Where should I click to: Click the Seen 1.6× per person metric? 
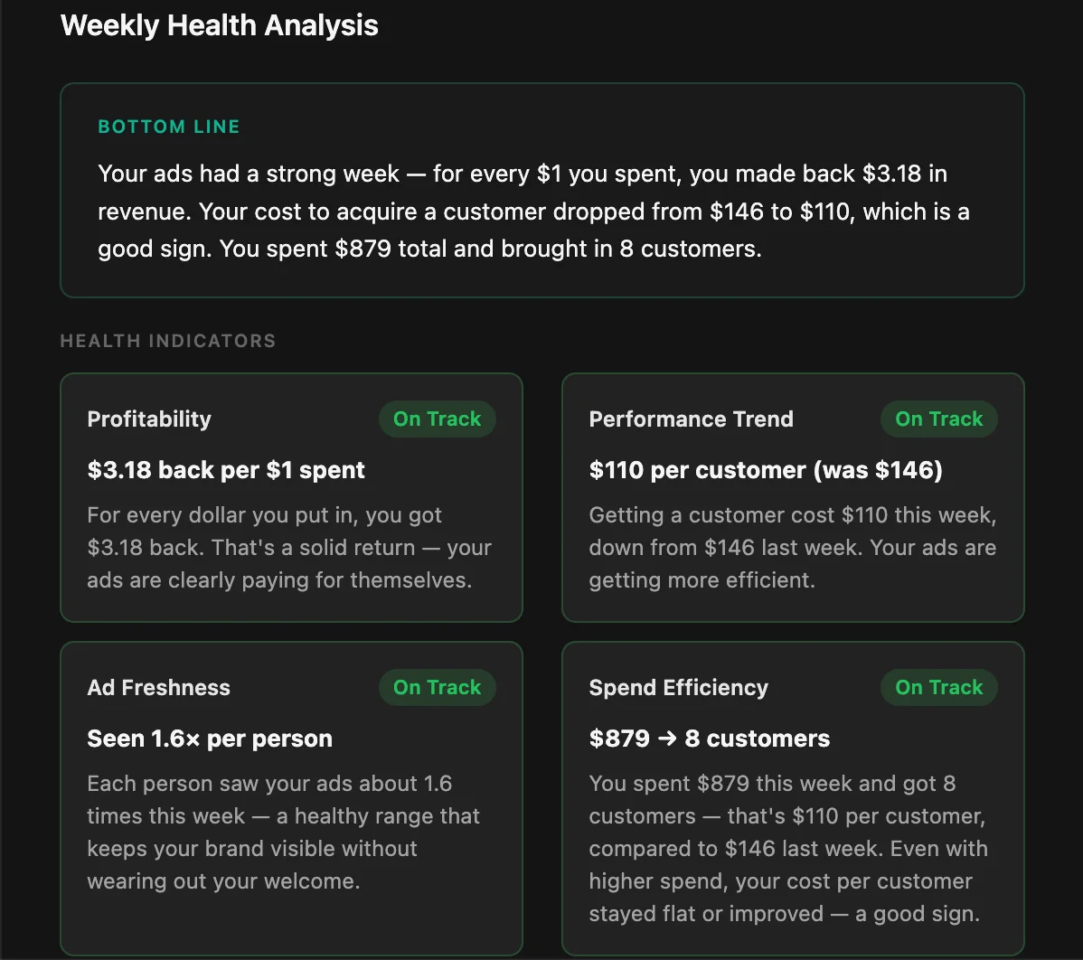tap(209, 739)
